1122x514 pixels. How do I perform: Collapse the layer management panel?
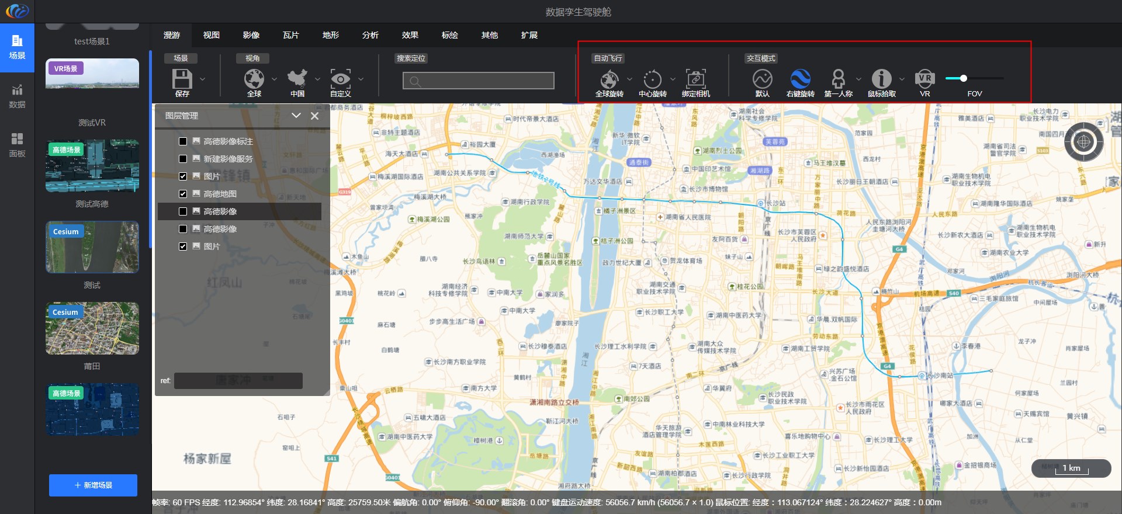296,116
